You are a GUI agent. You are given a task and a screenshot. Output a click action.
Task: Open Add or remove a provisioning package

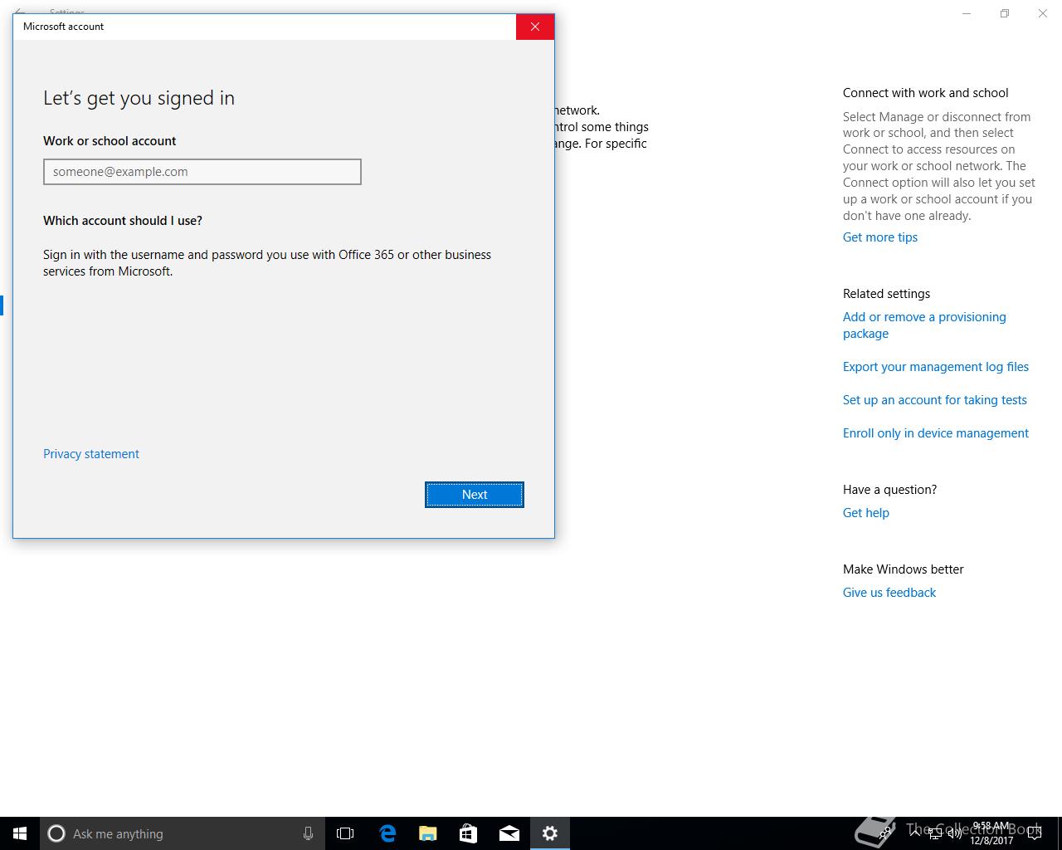[924, 325]
